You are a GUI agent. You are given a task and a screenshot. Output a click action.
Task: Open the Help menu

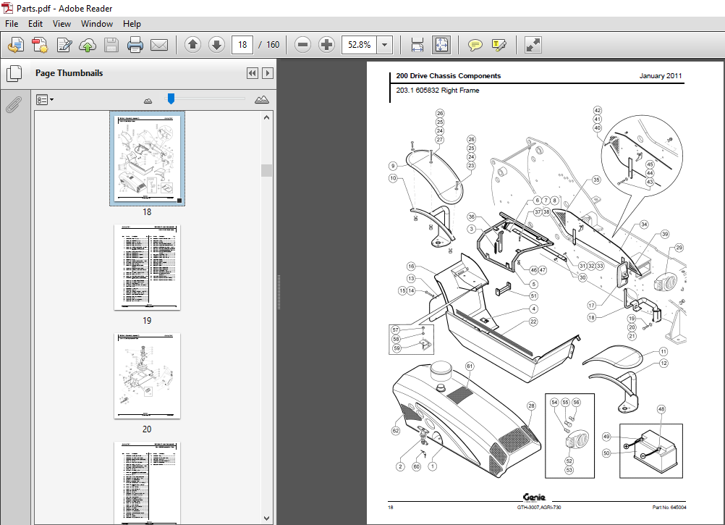tap(132, 24)
